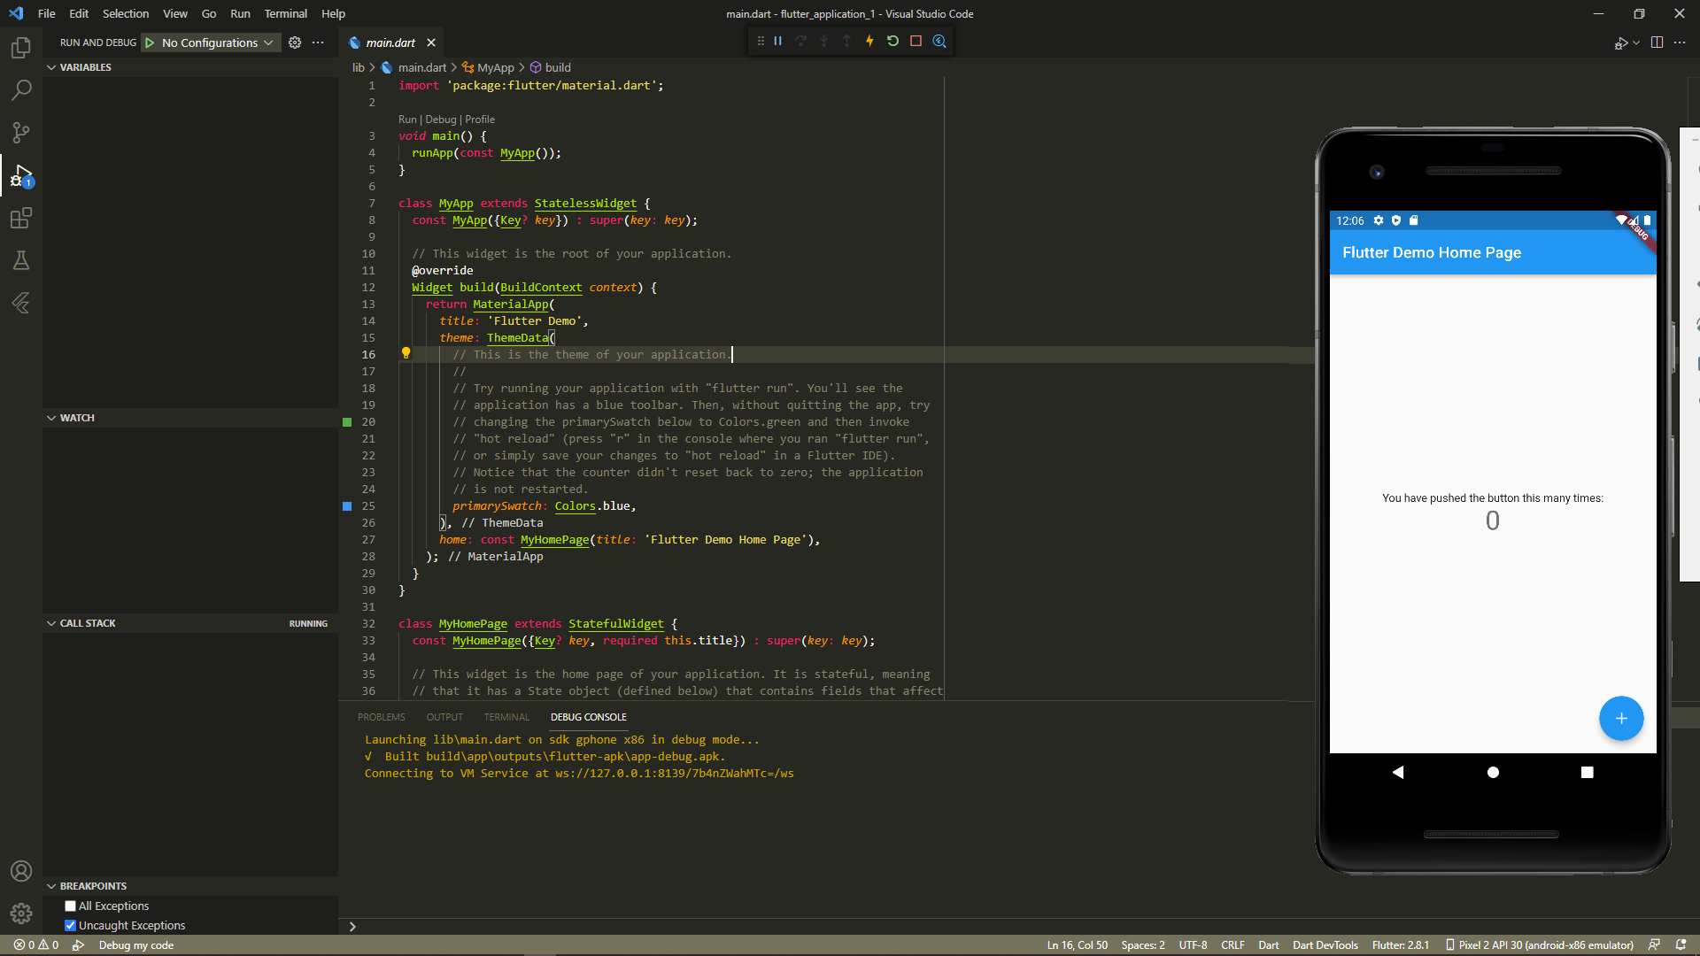
Task: Pause debugging from the debug toolbar
Action: tap(778, 41)
